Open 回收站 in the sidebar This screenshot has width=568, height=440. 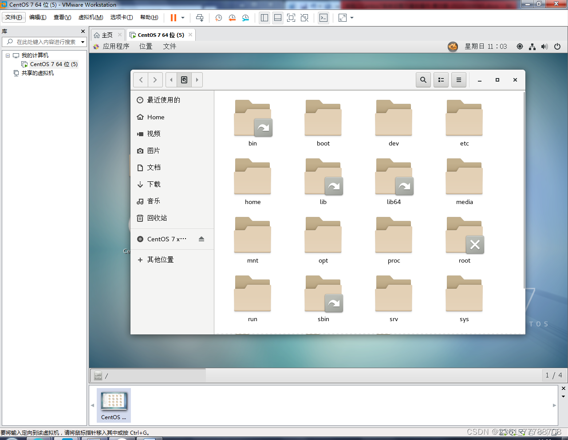click(x=172, y=218)
